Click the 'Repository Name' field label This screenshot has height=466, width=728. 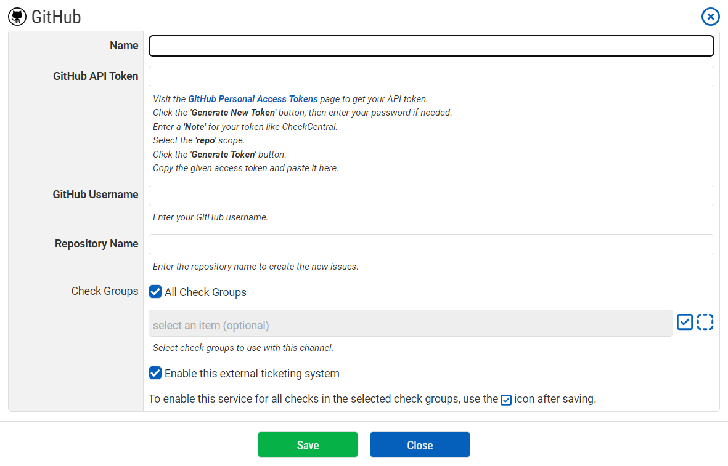(x=96, y=244)
